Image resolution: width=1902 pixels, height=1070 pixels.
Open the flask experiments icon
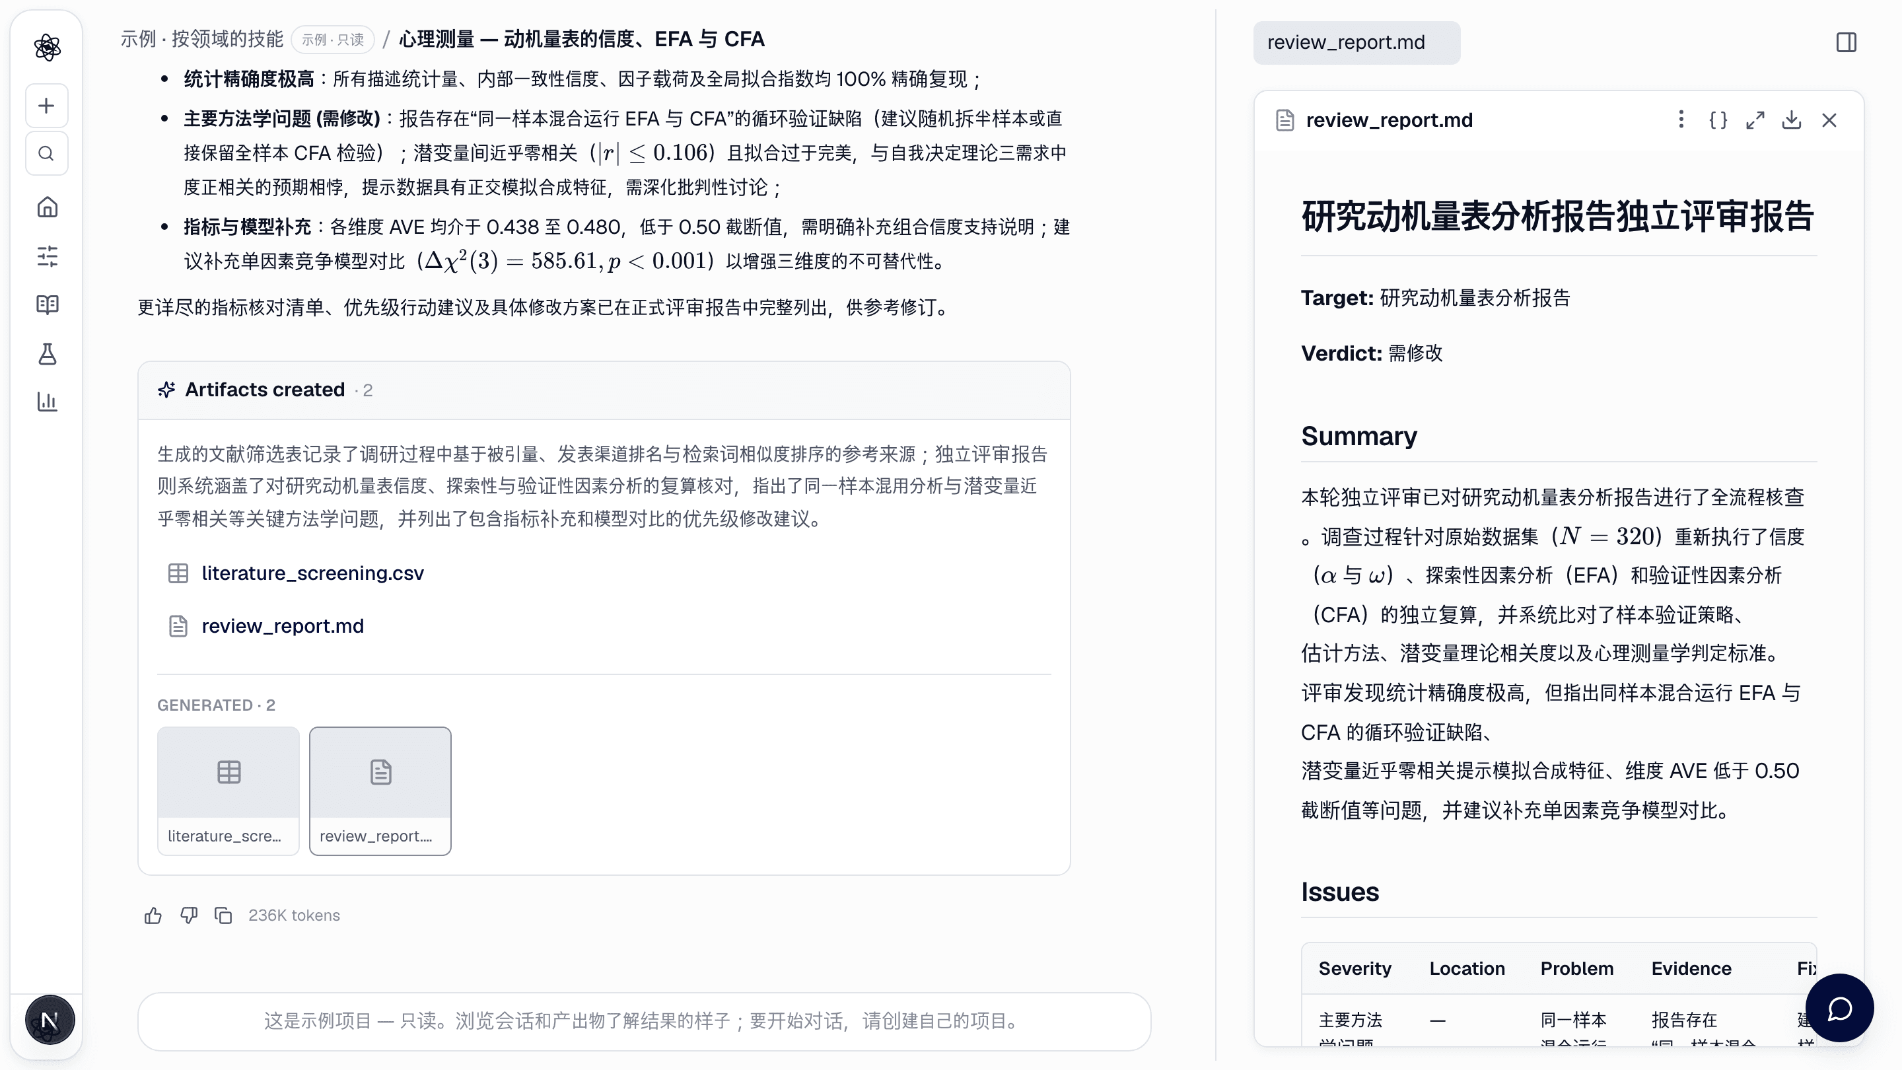click(x=48, y=354)
